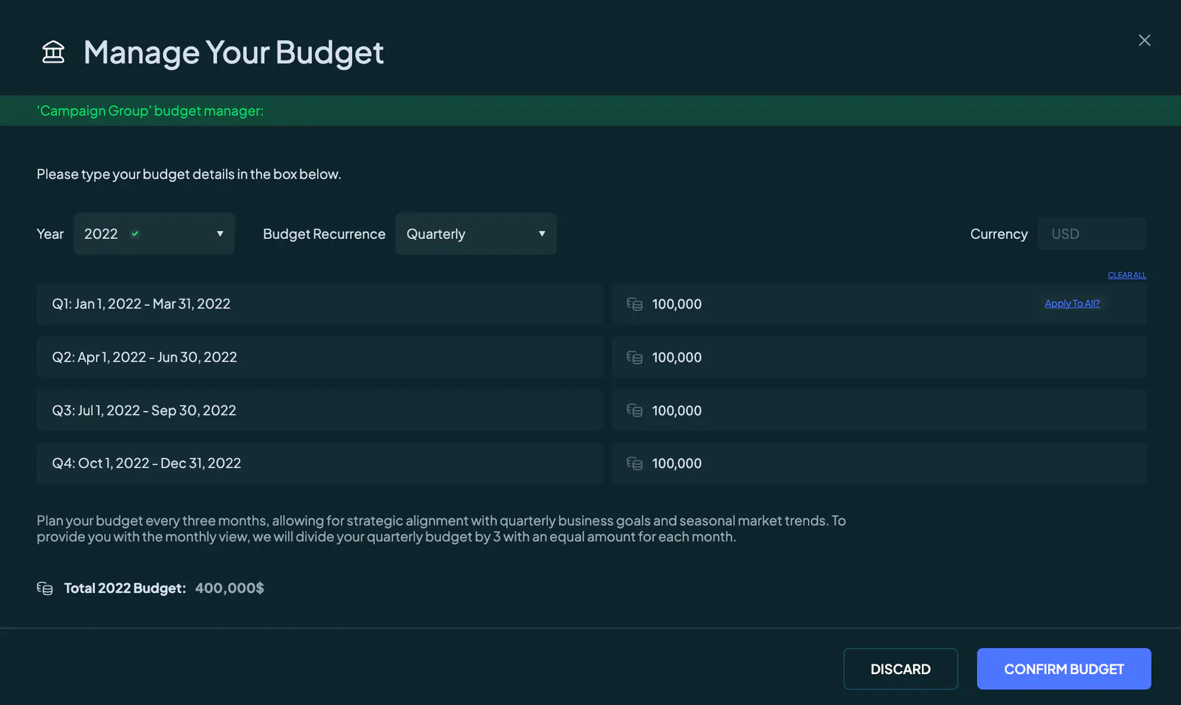The width and height of the screenshot is (1181, 705).
Task: Click the Q4 budget amount 100,000 field
Action: coord(879,463)
